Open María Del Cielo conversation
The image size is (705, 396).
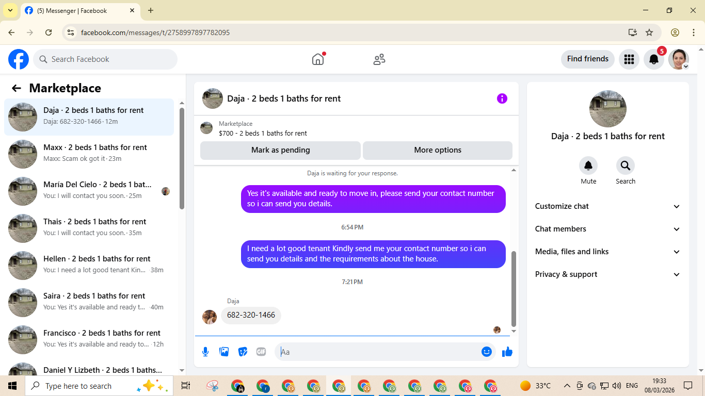[x=89, y=191]
